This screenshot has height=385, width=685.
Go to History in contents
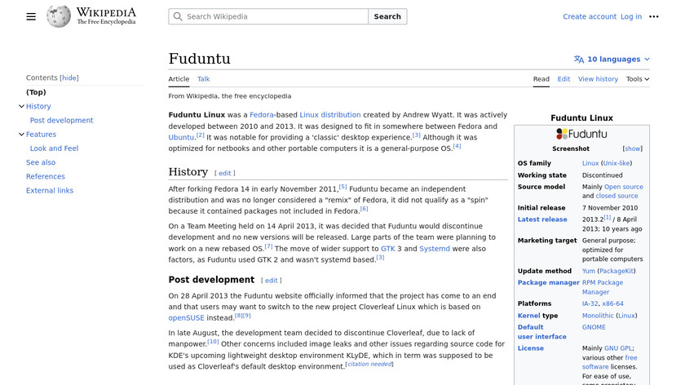pos(38,106)
